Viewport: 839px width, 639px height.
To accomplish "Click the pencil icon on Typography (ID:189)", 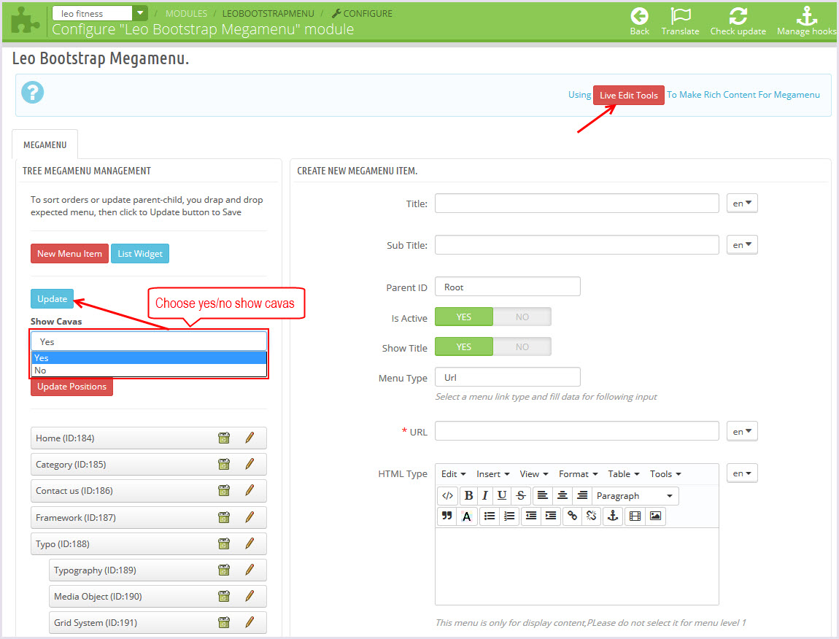I will 250,570.
